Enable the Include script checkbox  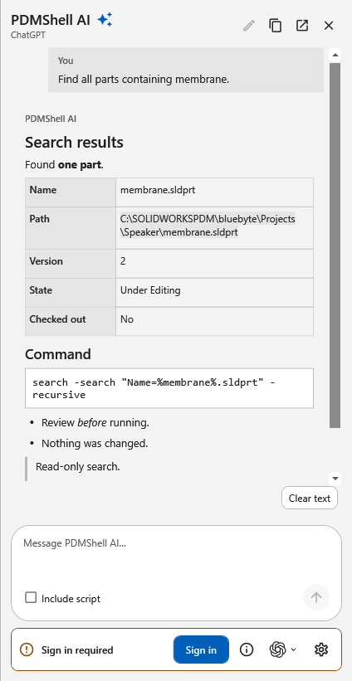click(31, 597)
